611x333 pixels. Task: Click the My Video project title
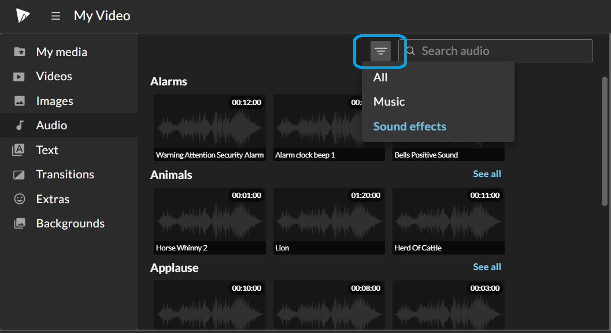pos(102,16)
